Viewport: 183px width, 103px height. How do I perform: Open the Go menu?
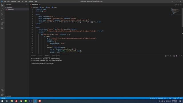pyautogui.click(x=22, y=1)
